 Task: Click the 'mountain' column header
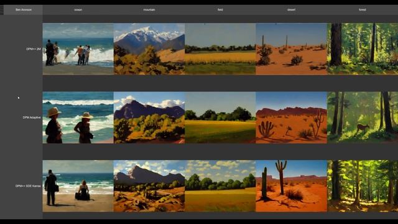pyautogui.click(x=149, y=10)
